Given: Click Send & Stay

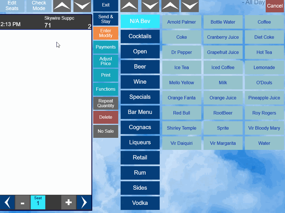Looking at the screenshot, I should (x=106, y=19).
